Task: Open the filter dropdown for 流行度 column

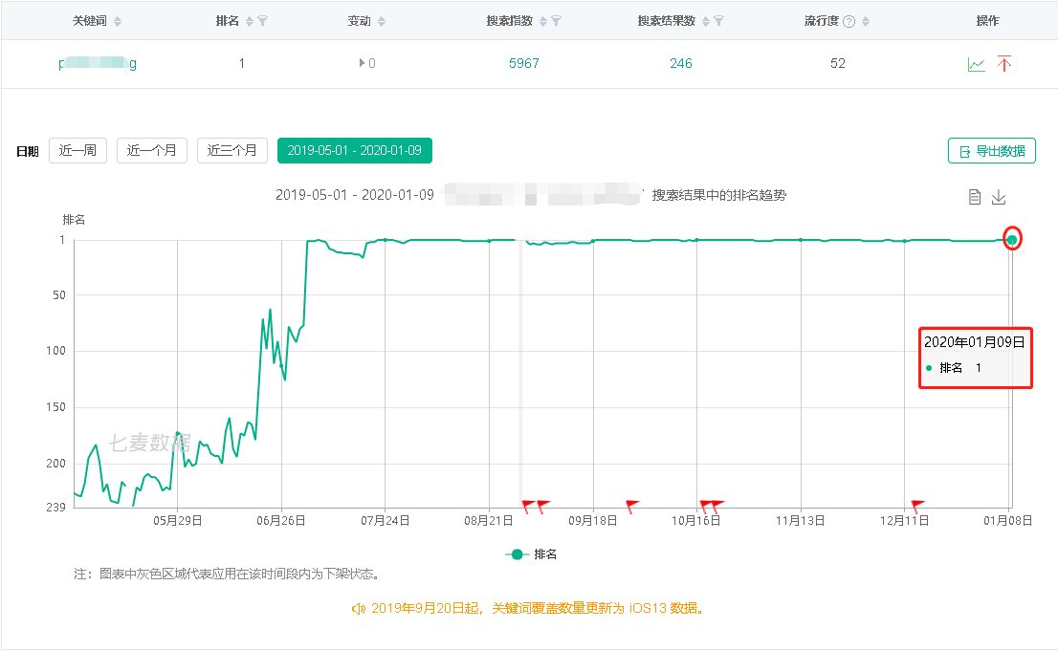Action: (x=866, y=22)
